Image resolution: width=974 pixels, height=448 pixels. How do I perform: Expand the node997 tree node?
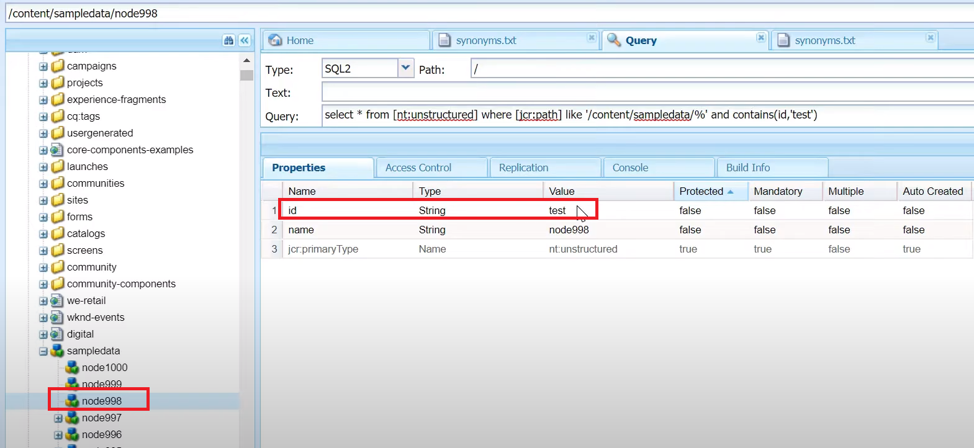(58, 418)
